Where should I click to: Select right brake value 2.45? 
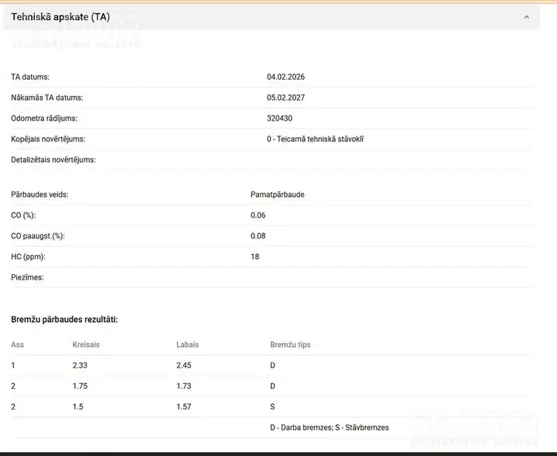(x=184, y=365)
